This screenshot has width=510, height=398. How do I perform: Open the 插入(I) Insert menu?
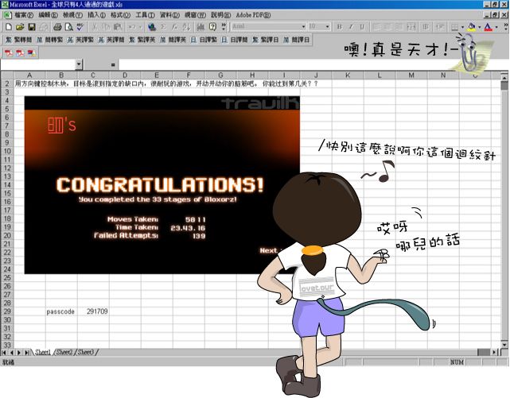pos(96,15)
